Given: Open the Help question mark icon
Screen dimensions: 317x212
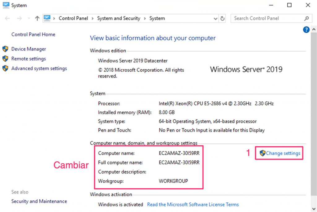Looking at the screenshot, I should click(x=306, y=30).
